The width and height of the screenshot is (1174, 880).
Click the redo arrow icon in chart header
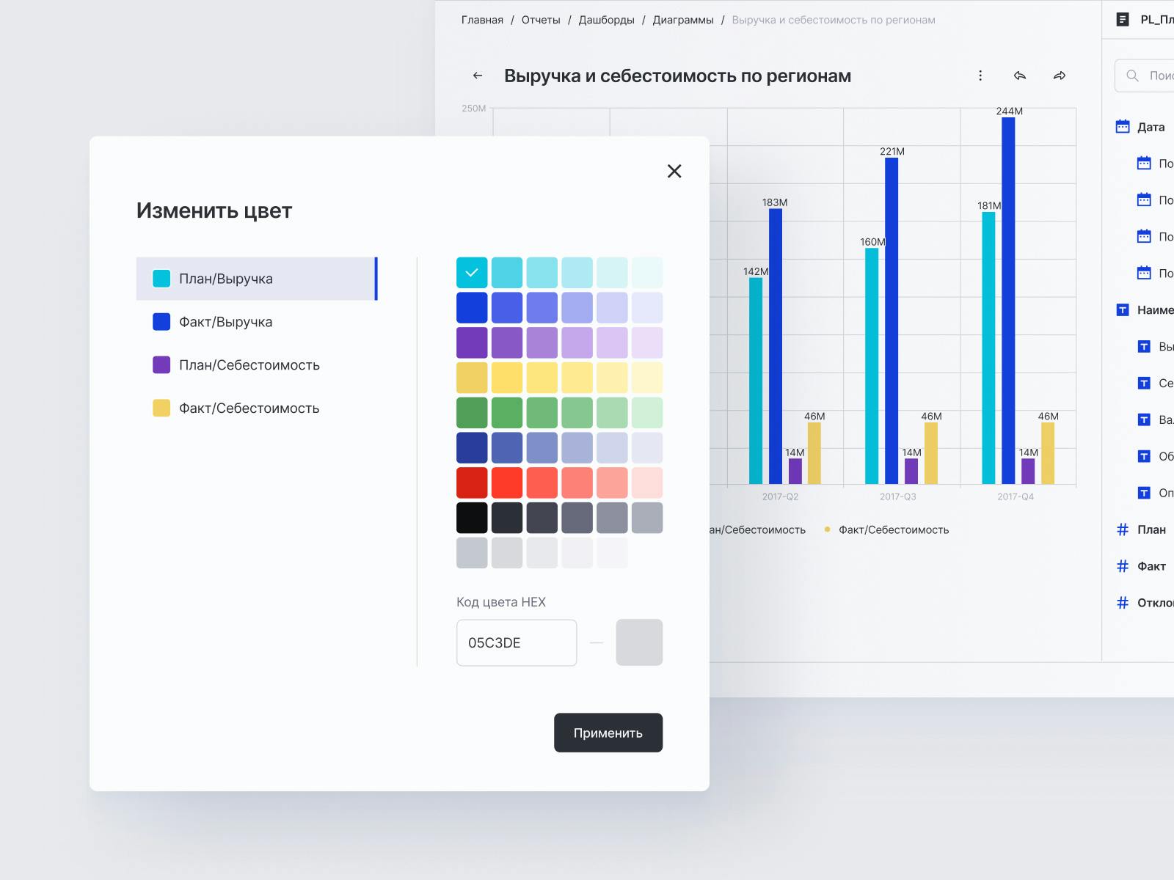[1060, 76]
